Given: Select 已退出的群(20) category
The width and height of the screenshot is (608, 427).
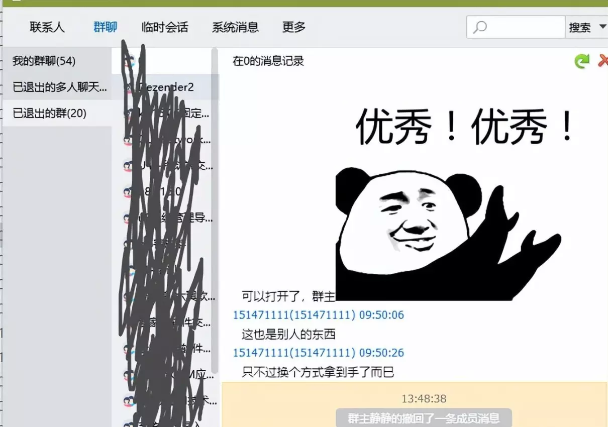Looking at the screenshot, I should 57,114.
